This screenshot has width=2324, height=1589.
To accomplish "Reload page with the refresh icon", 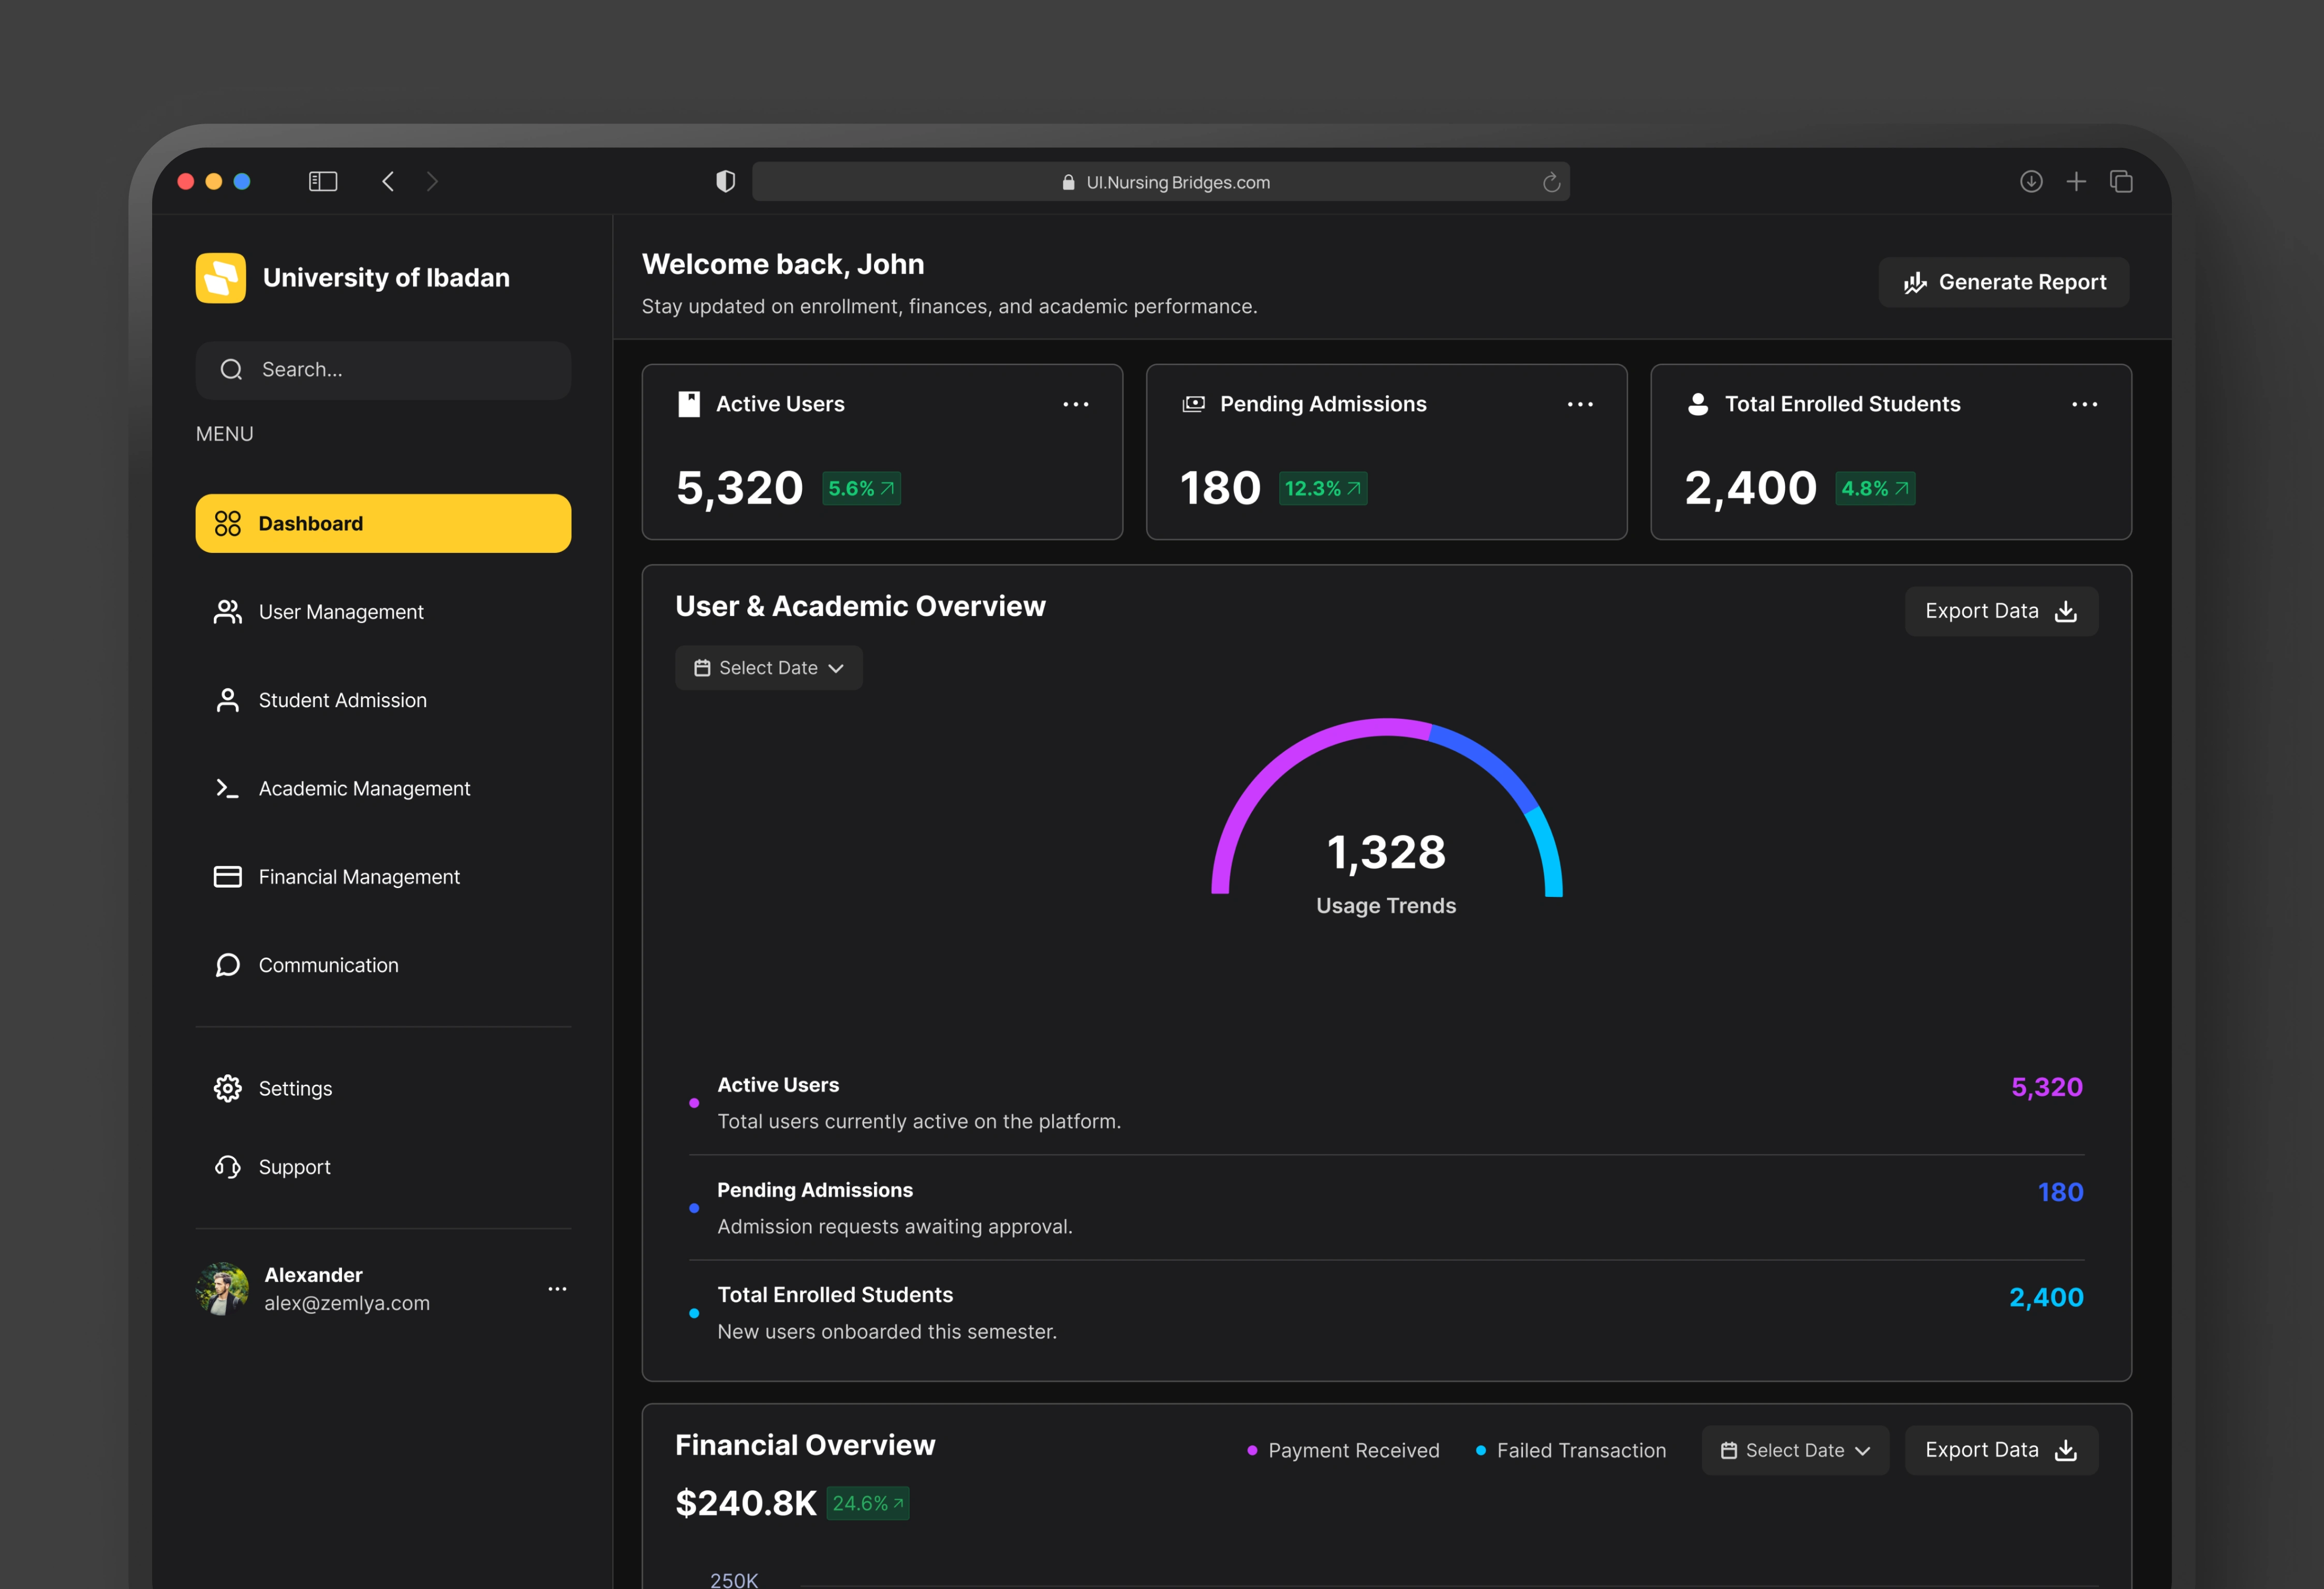I will 1551,182.
